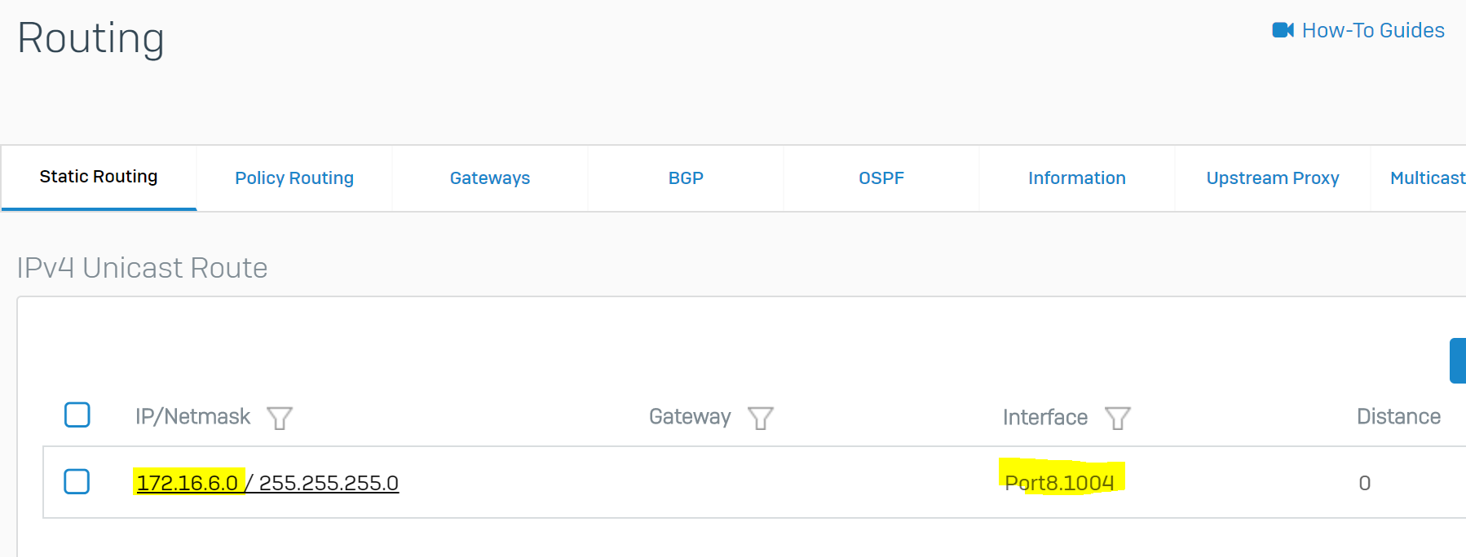Click the video camera icon beside How-To Guides
This screenshot has height=557, width=1466.
[x=1283, y=30]
